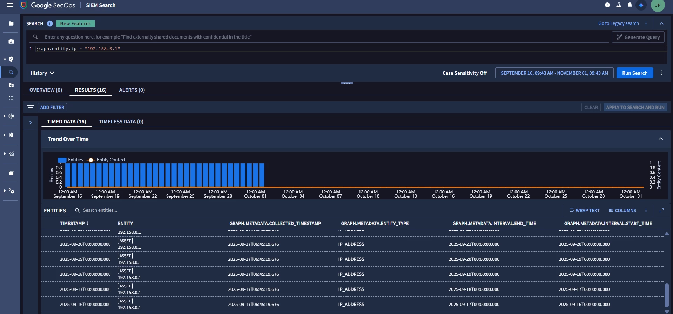This screenshot has height=314, width=673.
Task: Open the cases badge sidebar icon
Action: (11, 41)
